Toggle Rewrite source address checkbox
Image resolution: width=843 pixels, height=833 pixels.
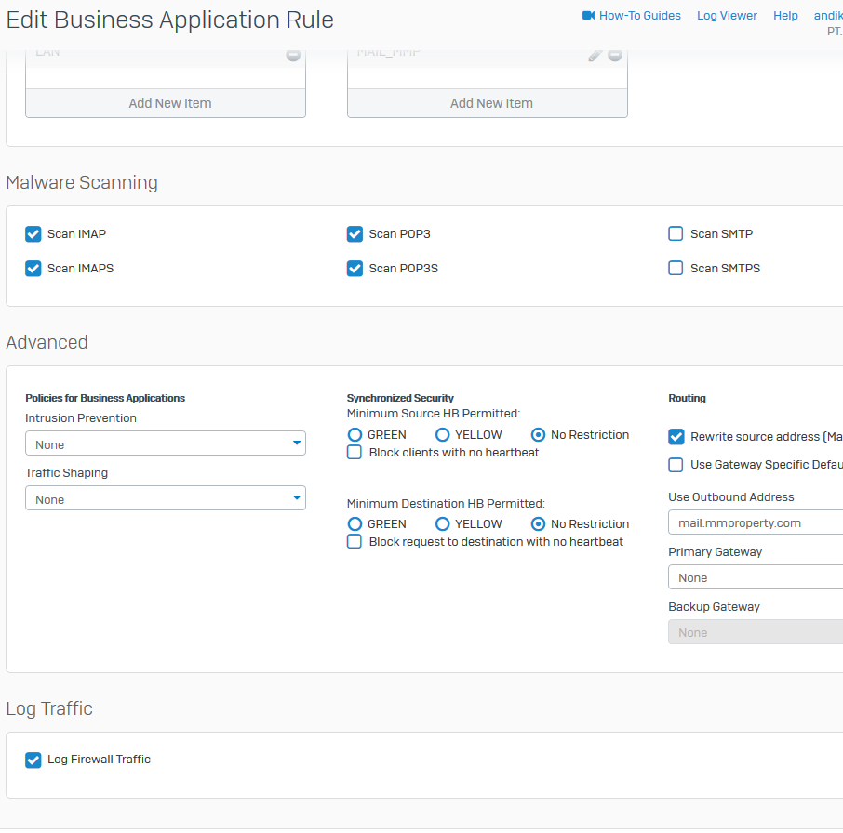coord(676,437)
